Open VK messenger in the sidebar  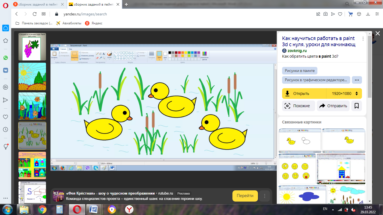point(6,71)
